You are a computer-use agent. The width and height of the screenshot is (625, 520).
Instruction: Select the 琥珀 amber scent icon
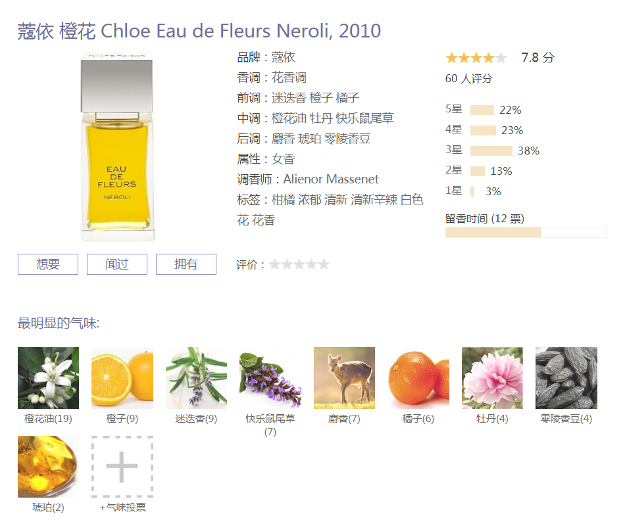coord(48,467)
